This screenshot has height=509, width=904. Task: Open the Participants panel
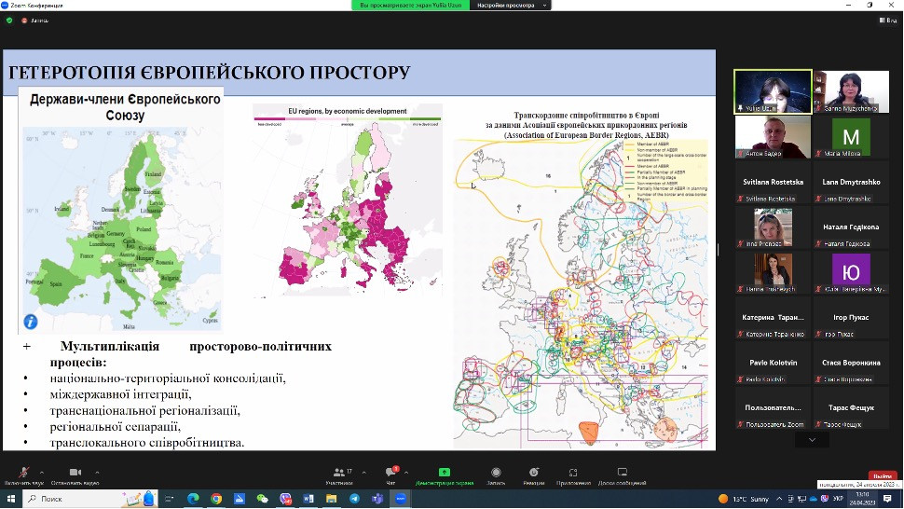(339, 474)
